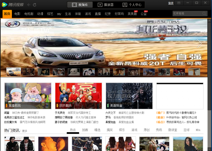The width and height of the screenshot is (212, 151).
Task: Open 蒸汽时代的《傲慢与偏见》 promo link
Action: [181, 113]
